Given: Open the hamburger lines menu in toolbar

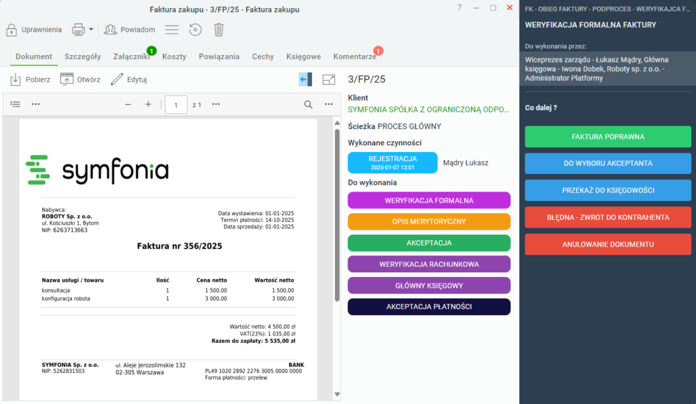Looking at the screenshot, I should [172, 30].
